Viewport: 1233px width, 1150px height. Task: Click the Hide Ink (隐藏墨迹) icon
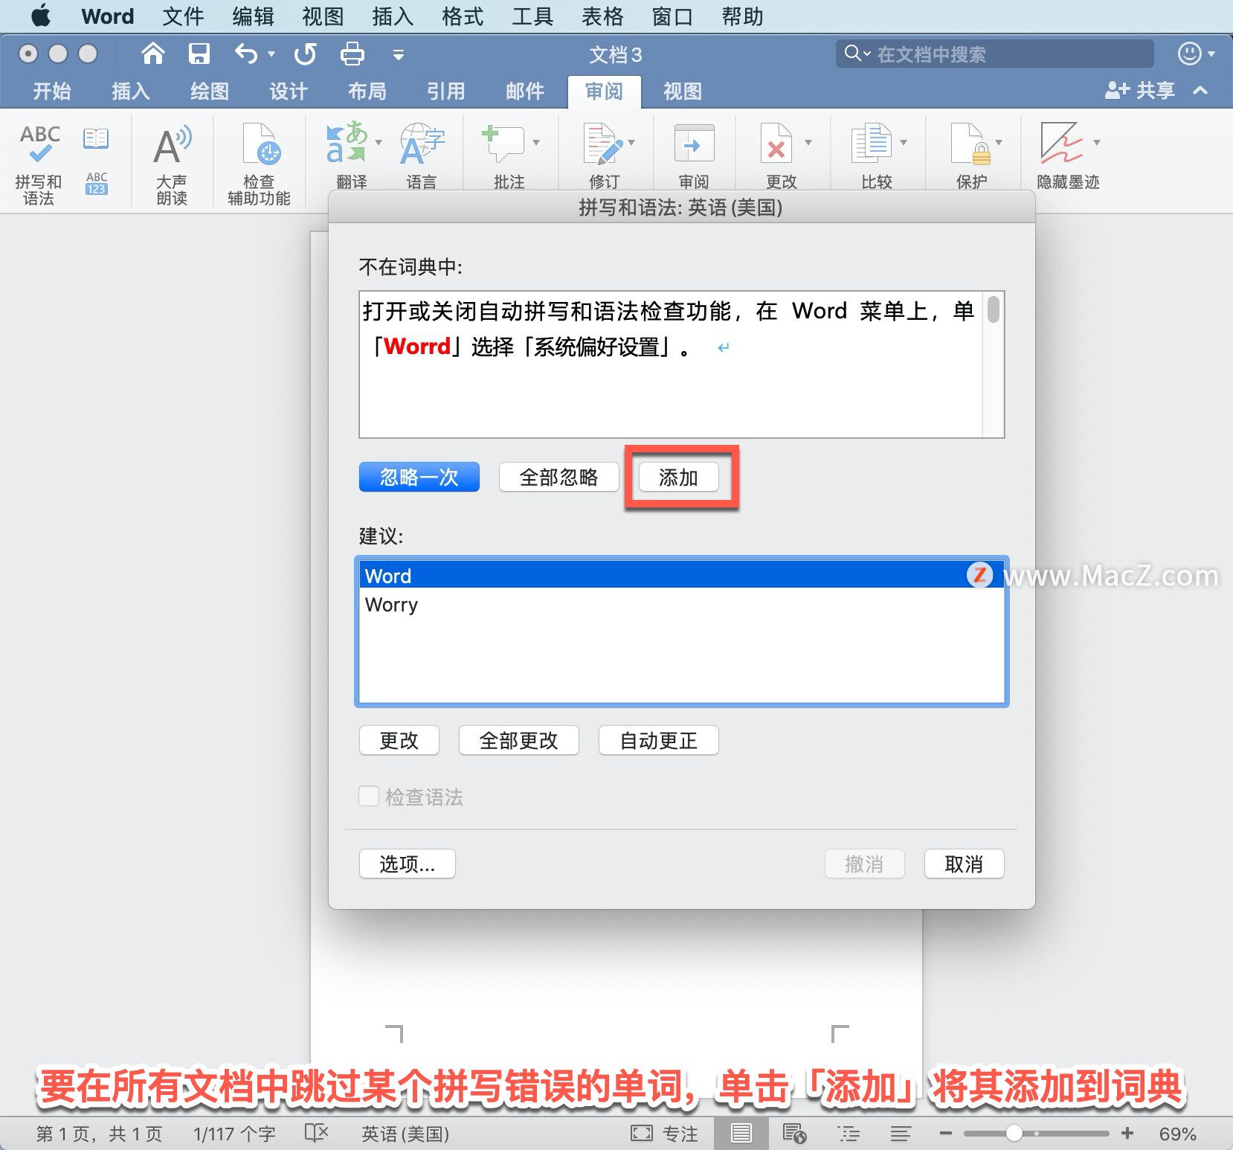[x=1061, y=143]
